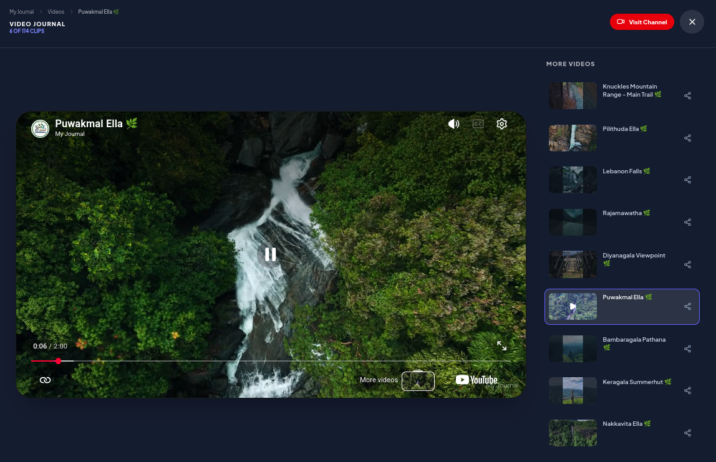
Task: Pause the video with the center button
Action: (x=270, y=254)
